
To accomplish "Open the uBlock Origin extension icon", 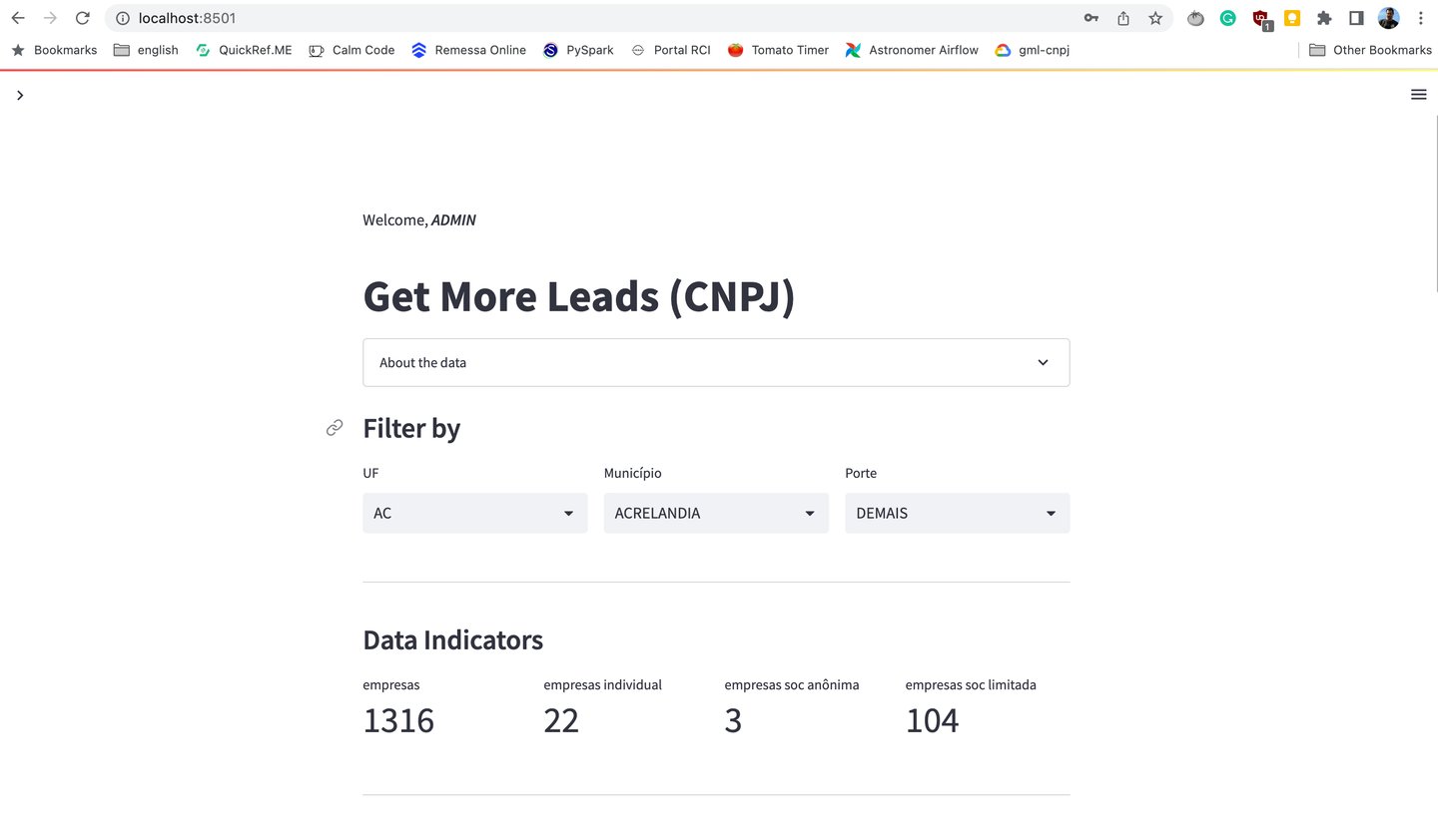I will (x=1259, y=18).
